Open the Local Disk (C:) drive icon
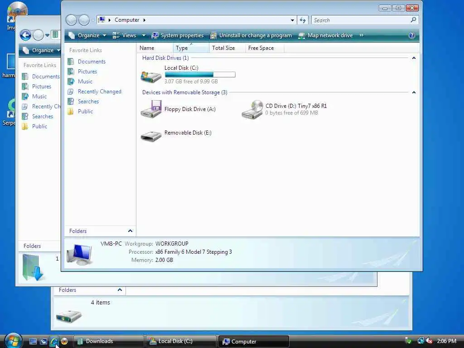This screenshot has height=348, width=464. click(x=150, y=77)
